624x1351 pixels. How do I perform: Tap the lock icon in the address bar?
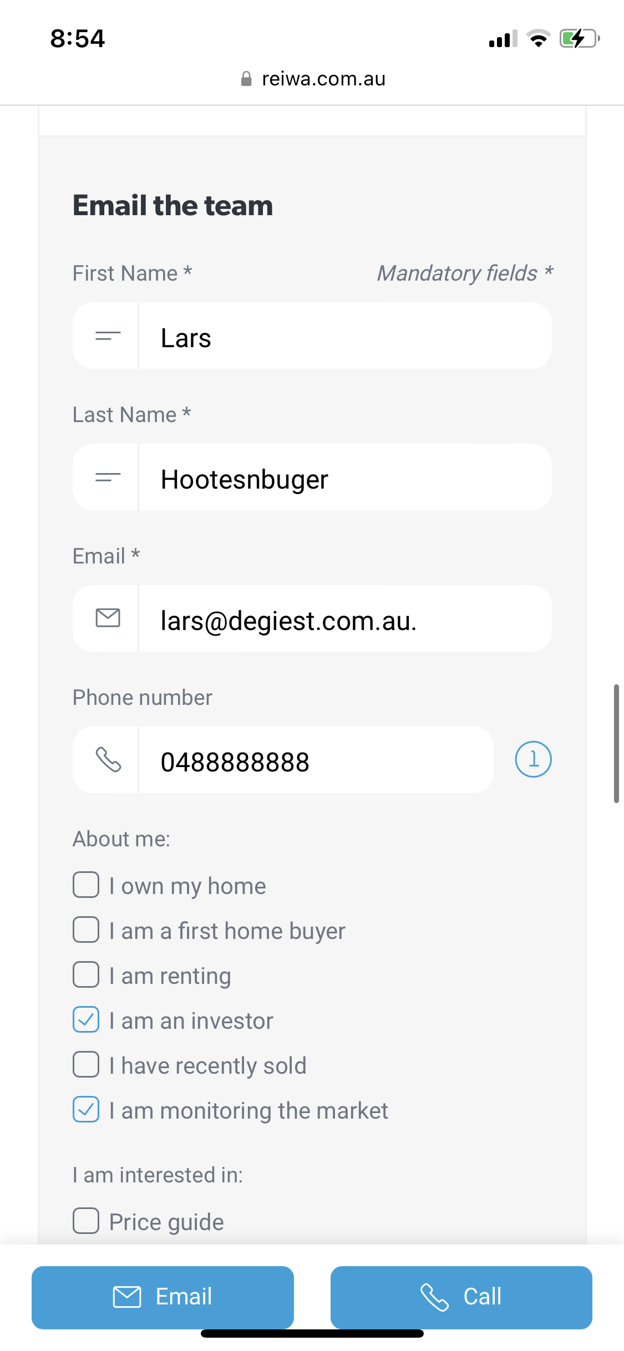246,79
